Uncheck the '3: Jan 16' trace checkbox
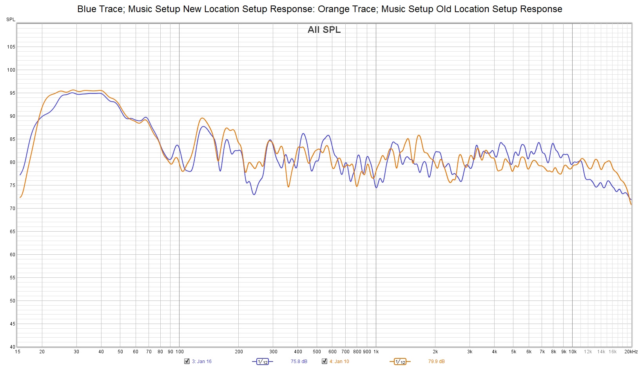 [x=187, y=361]
